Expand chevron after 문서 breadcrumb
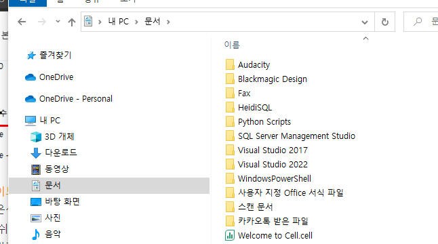Image resolution: width=438 pixels, height=244 pixels. [x=168, y=22]
